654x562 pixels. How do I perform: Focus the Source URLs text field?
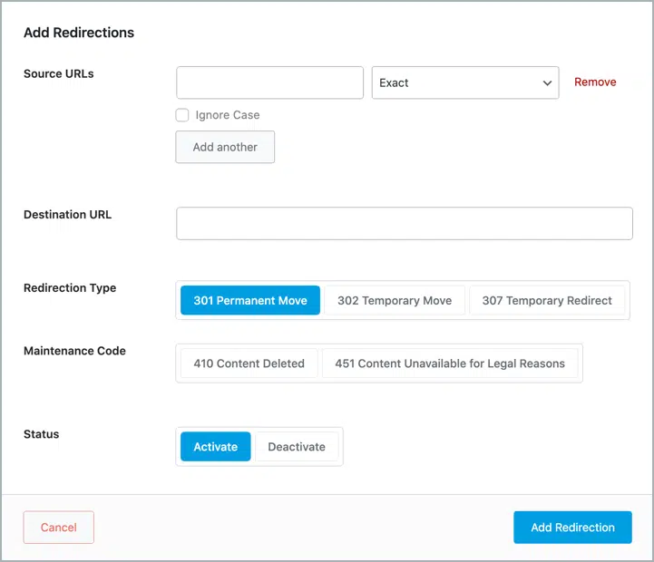pyautogui.click(x=269, y=82)
